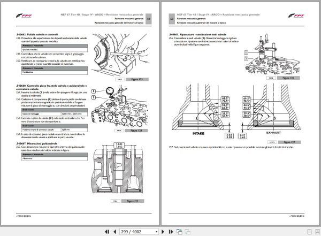The height and width of the screenshot is (236, 321).
Task: Click the 'Rettificatrice' table cell
Action: 55,72
